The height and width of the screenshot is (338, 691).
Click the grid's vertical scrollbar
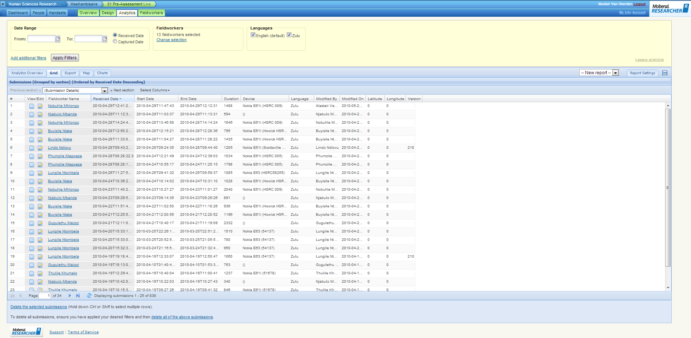tap(668, 188)
